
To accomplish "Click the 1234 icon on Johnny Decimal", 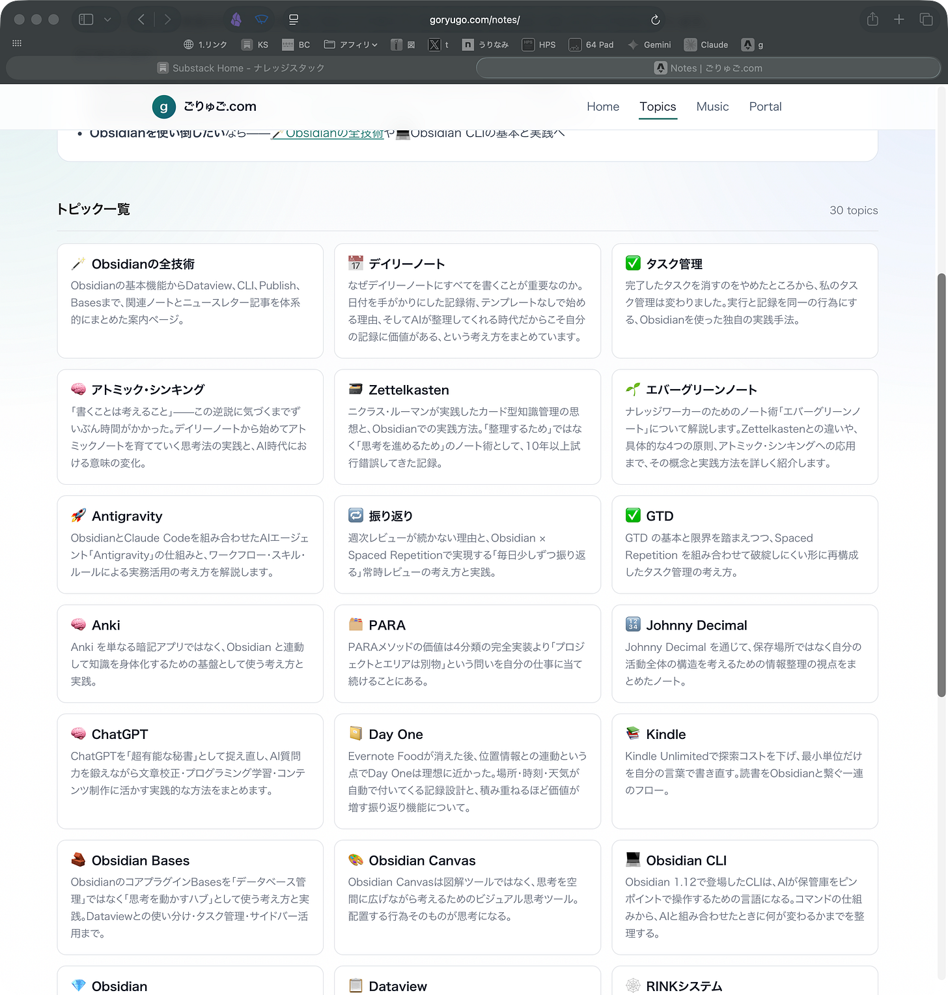I will (633, 624).
